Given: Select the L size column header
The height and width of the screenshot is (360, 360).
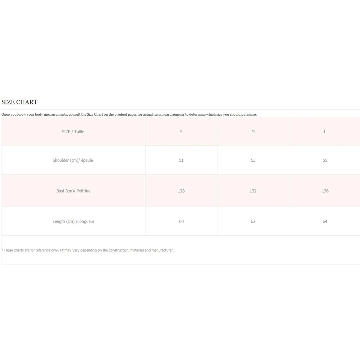Looking at the screenshot, I should (325, 132).
